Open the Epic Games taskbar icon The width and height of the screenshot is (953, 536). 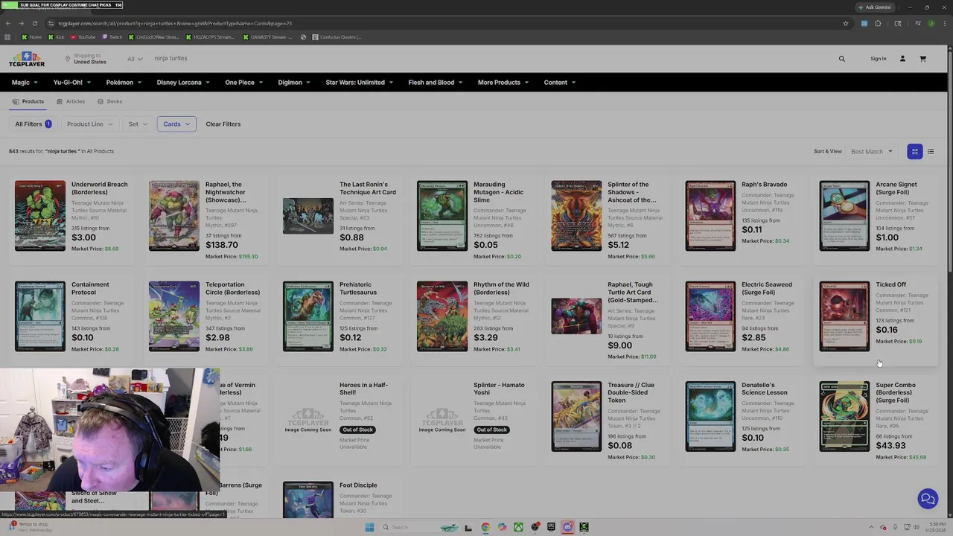click(551, 527)
